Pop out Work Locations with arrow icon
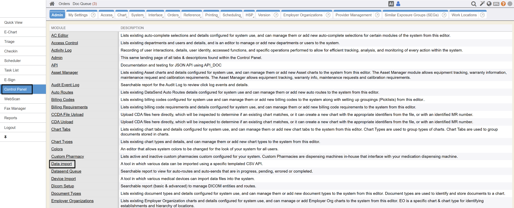The width and height of the screenshot is (514, 208). [x=482, y=15]
